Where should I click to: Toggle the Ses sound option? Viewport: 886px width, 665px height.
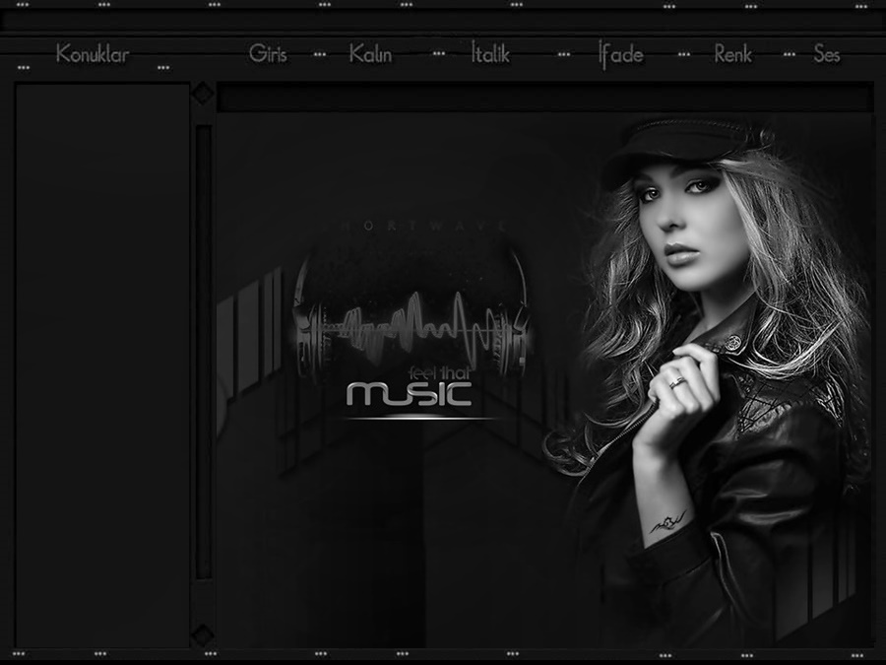pyautogui.click(x=827, y=54)
